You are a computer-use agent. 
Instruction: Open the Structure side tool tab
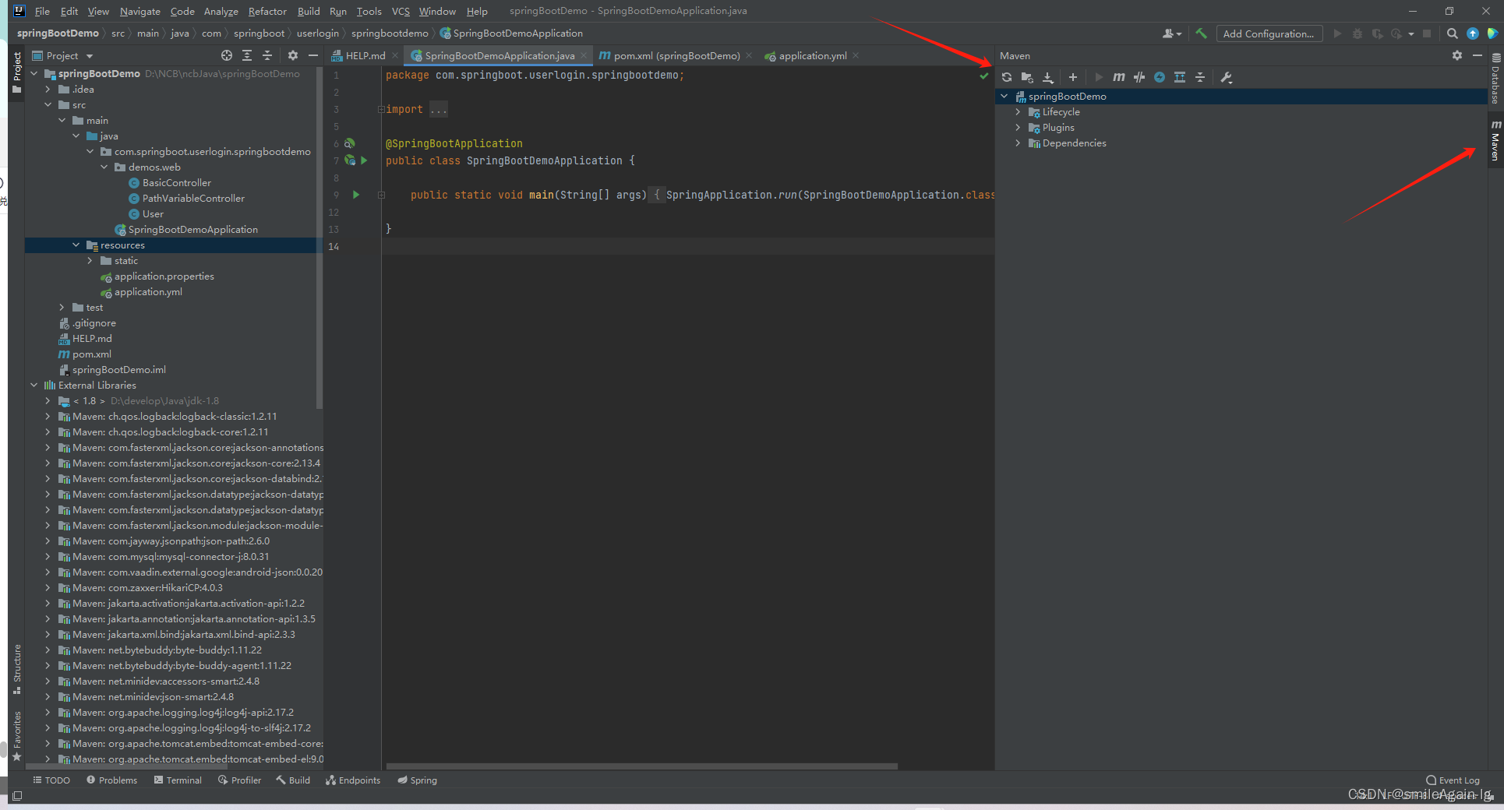[16, 669]
